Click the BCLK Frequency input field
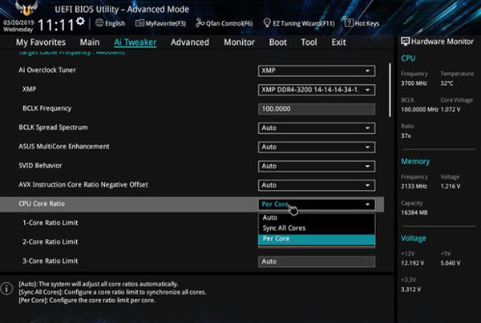The width and height of the screenshot is (481, 323). point(317,109)
